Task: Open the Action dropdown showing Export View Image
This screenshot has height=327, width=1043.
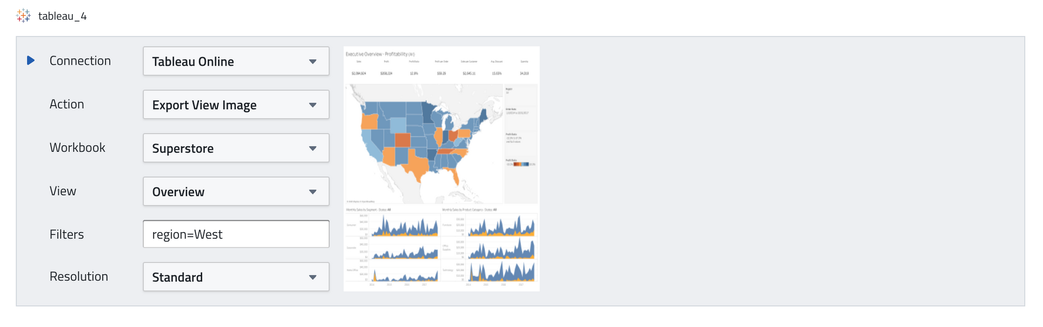Action: pos(236,104)
